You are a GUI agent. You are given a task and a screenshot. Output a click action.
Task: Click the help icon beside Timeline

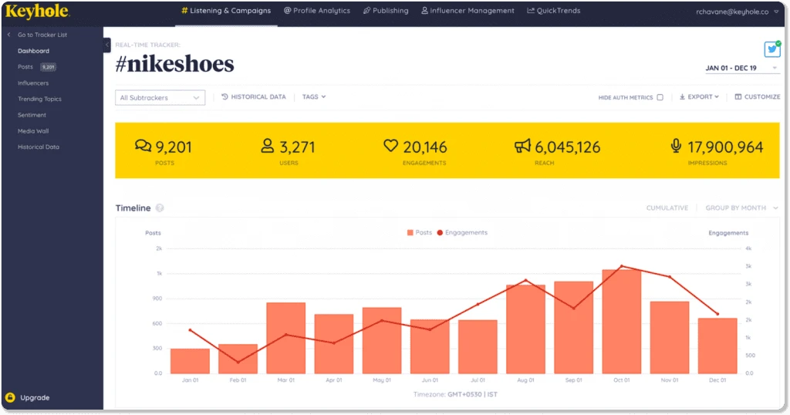[160, 208]
